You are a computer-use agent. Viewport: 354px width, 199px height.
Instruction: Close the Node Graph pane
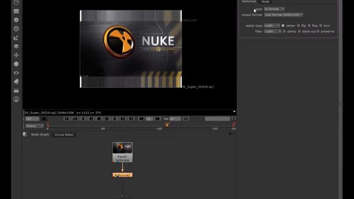[234, 134]
